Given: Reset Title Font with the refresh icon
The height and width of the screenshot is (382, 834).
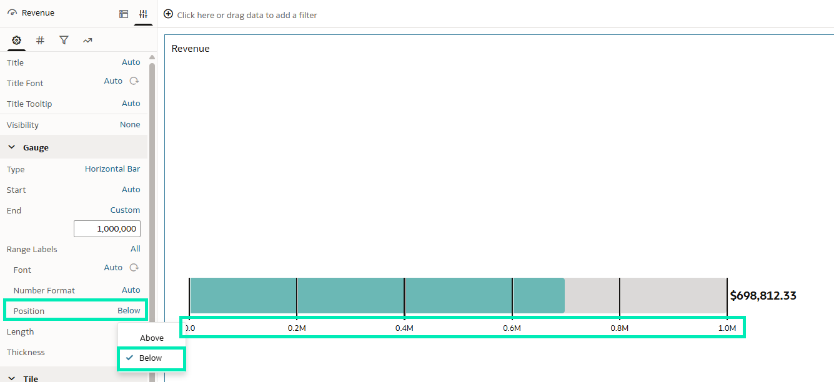Looking at the screenshot, I should click(134, 81).
